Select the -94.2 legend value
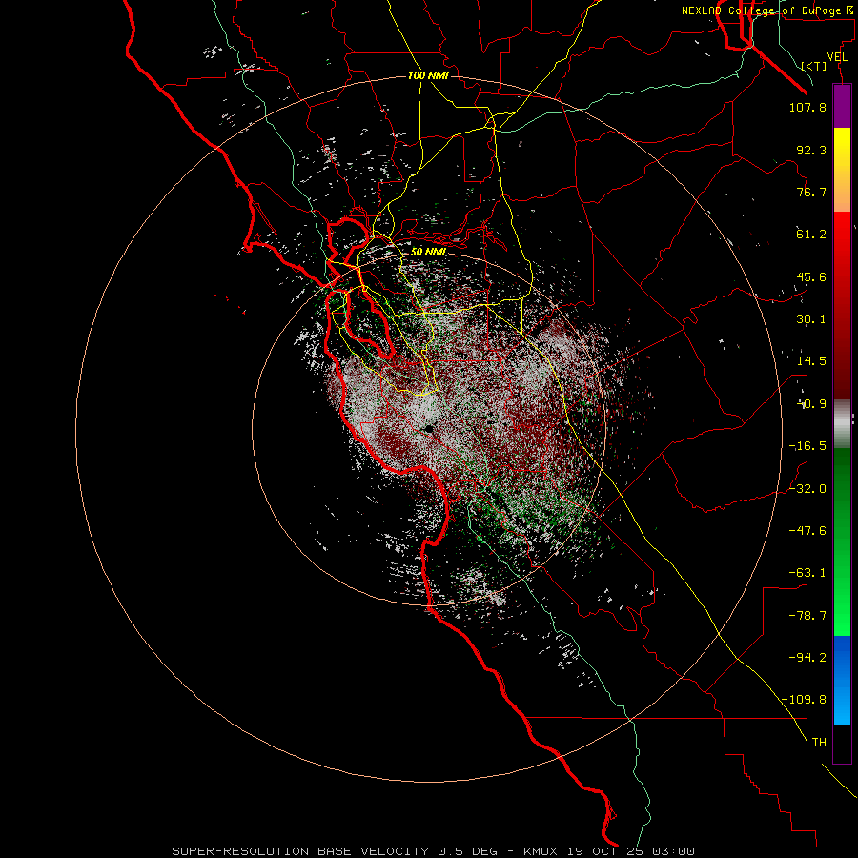Viewport: 858px width, 858px height. 807,657
